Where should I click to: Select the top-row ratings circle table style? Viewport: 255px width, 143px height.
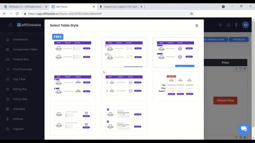point(175,52)
